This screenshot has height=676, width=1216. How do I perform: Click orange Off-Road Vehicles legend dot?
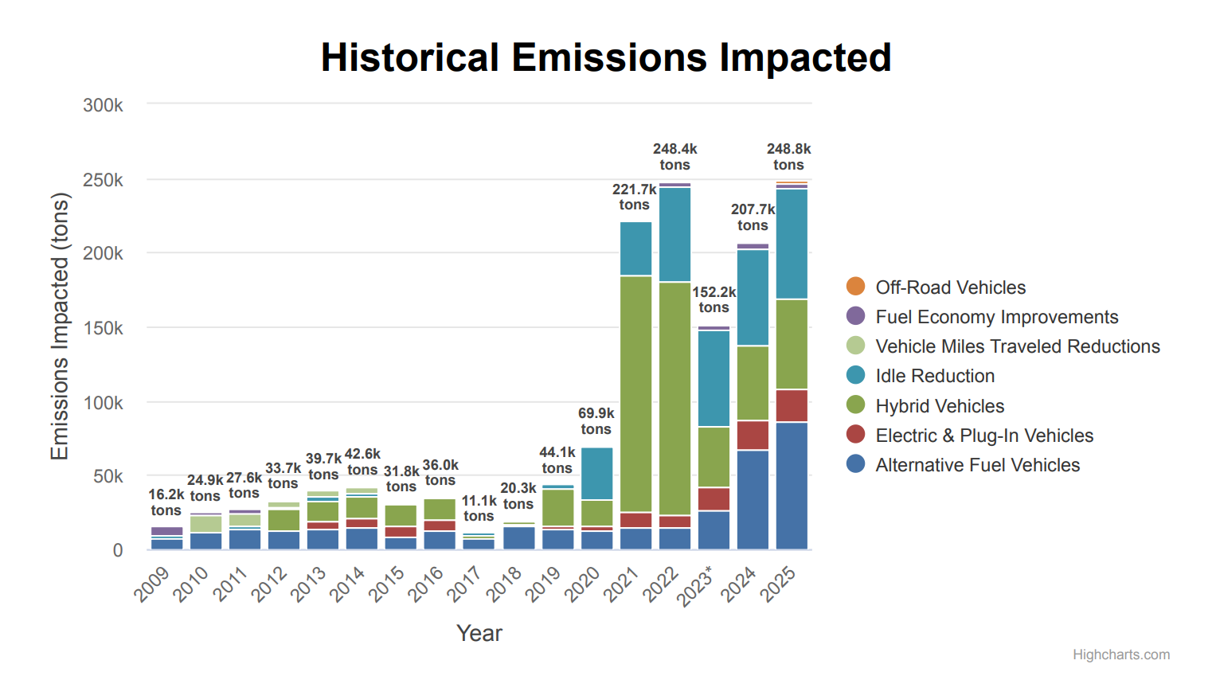click(855, 287)
